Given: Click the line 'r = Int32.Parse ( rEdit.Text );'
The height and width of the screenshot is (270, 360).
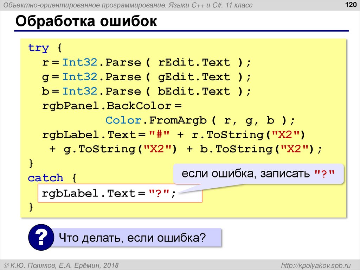Looking at the screenshot, I should [147, 62].
